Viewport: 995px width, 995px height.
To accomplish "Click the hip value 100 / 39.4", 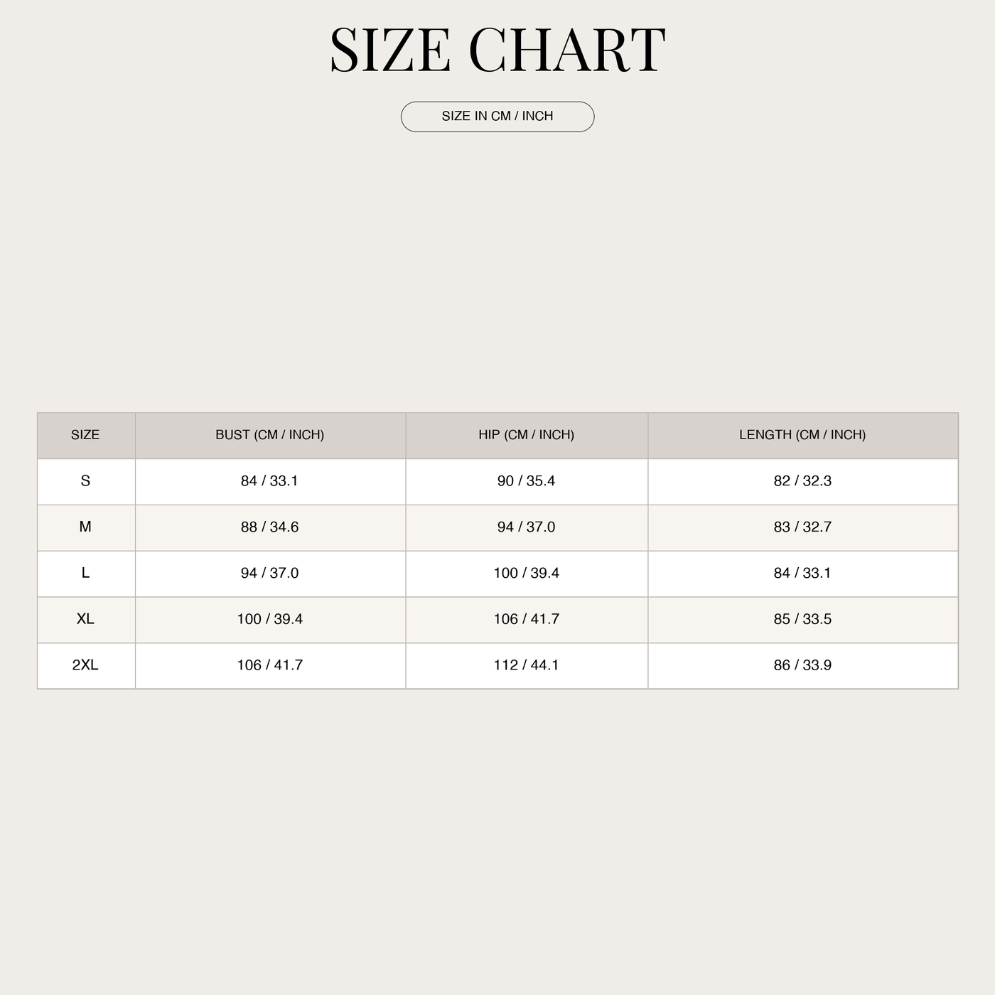I will point(527,574).
